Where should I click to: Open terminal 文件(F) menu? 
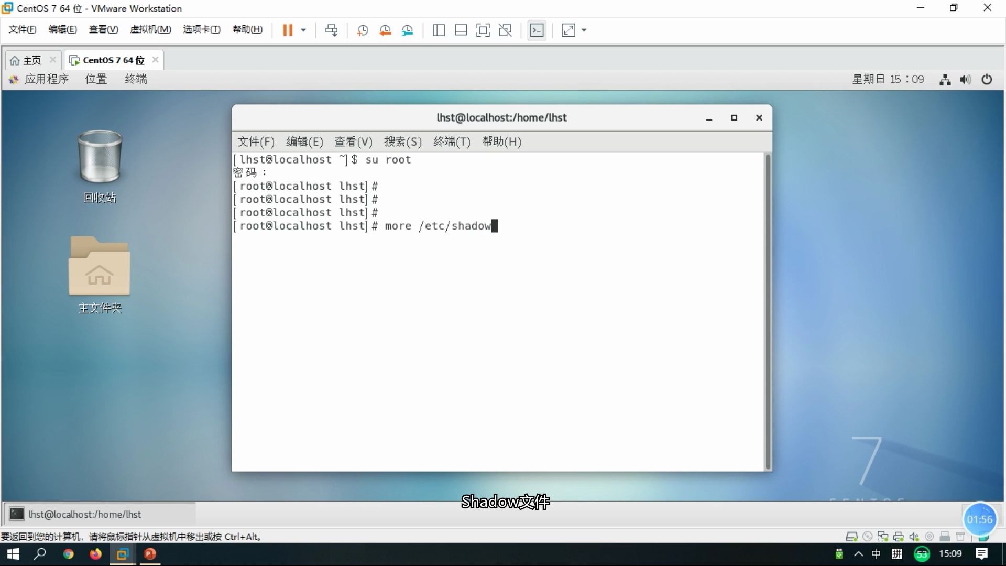(256, 141)
